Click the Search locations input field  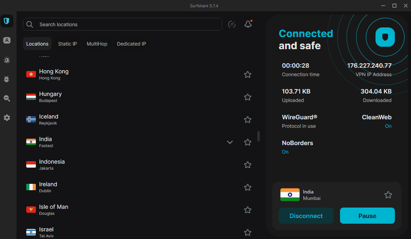click(125, 25)
